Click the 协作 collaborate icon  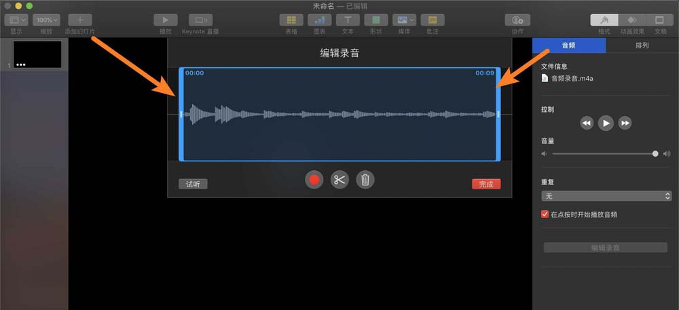(x=517, y=20)
